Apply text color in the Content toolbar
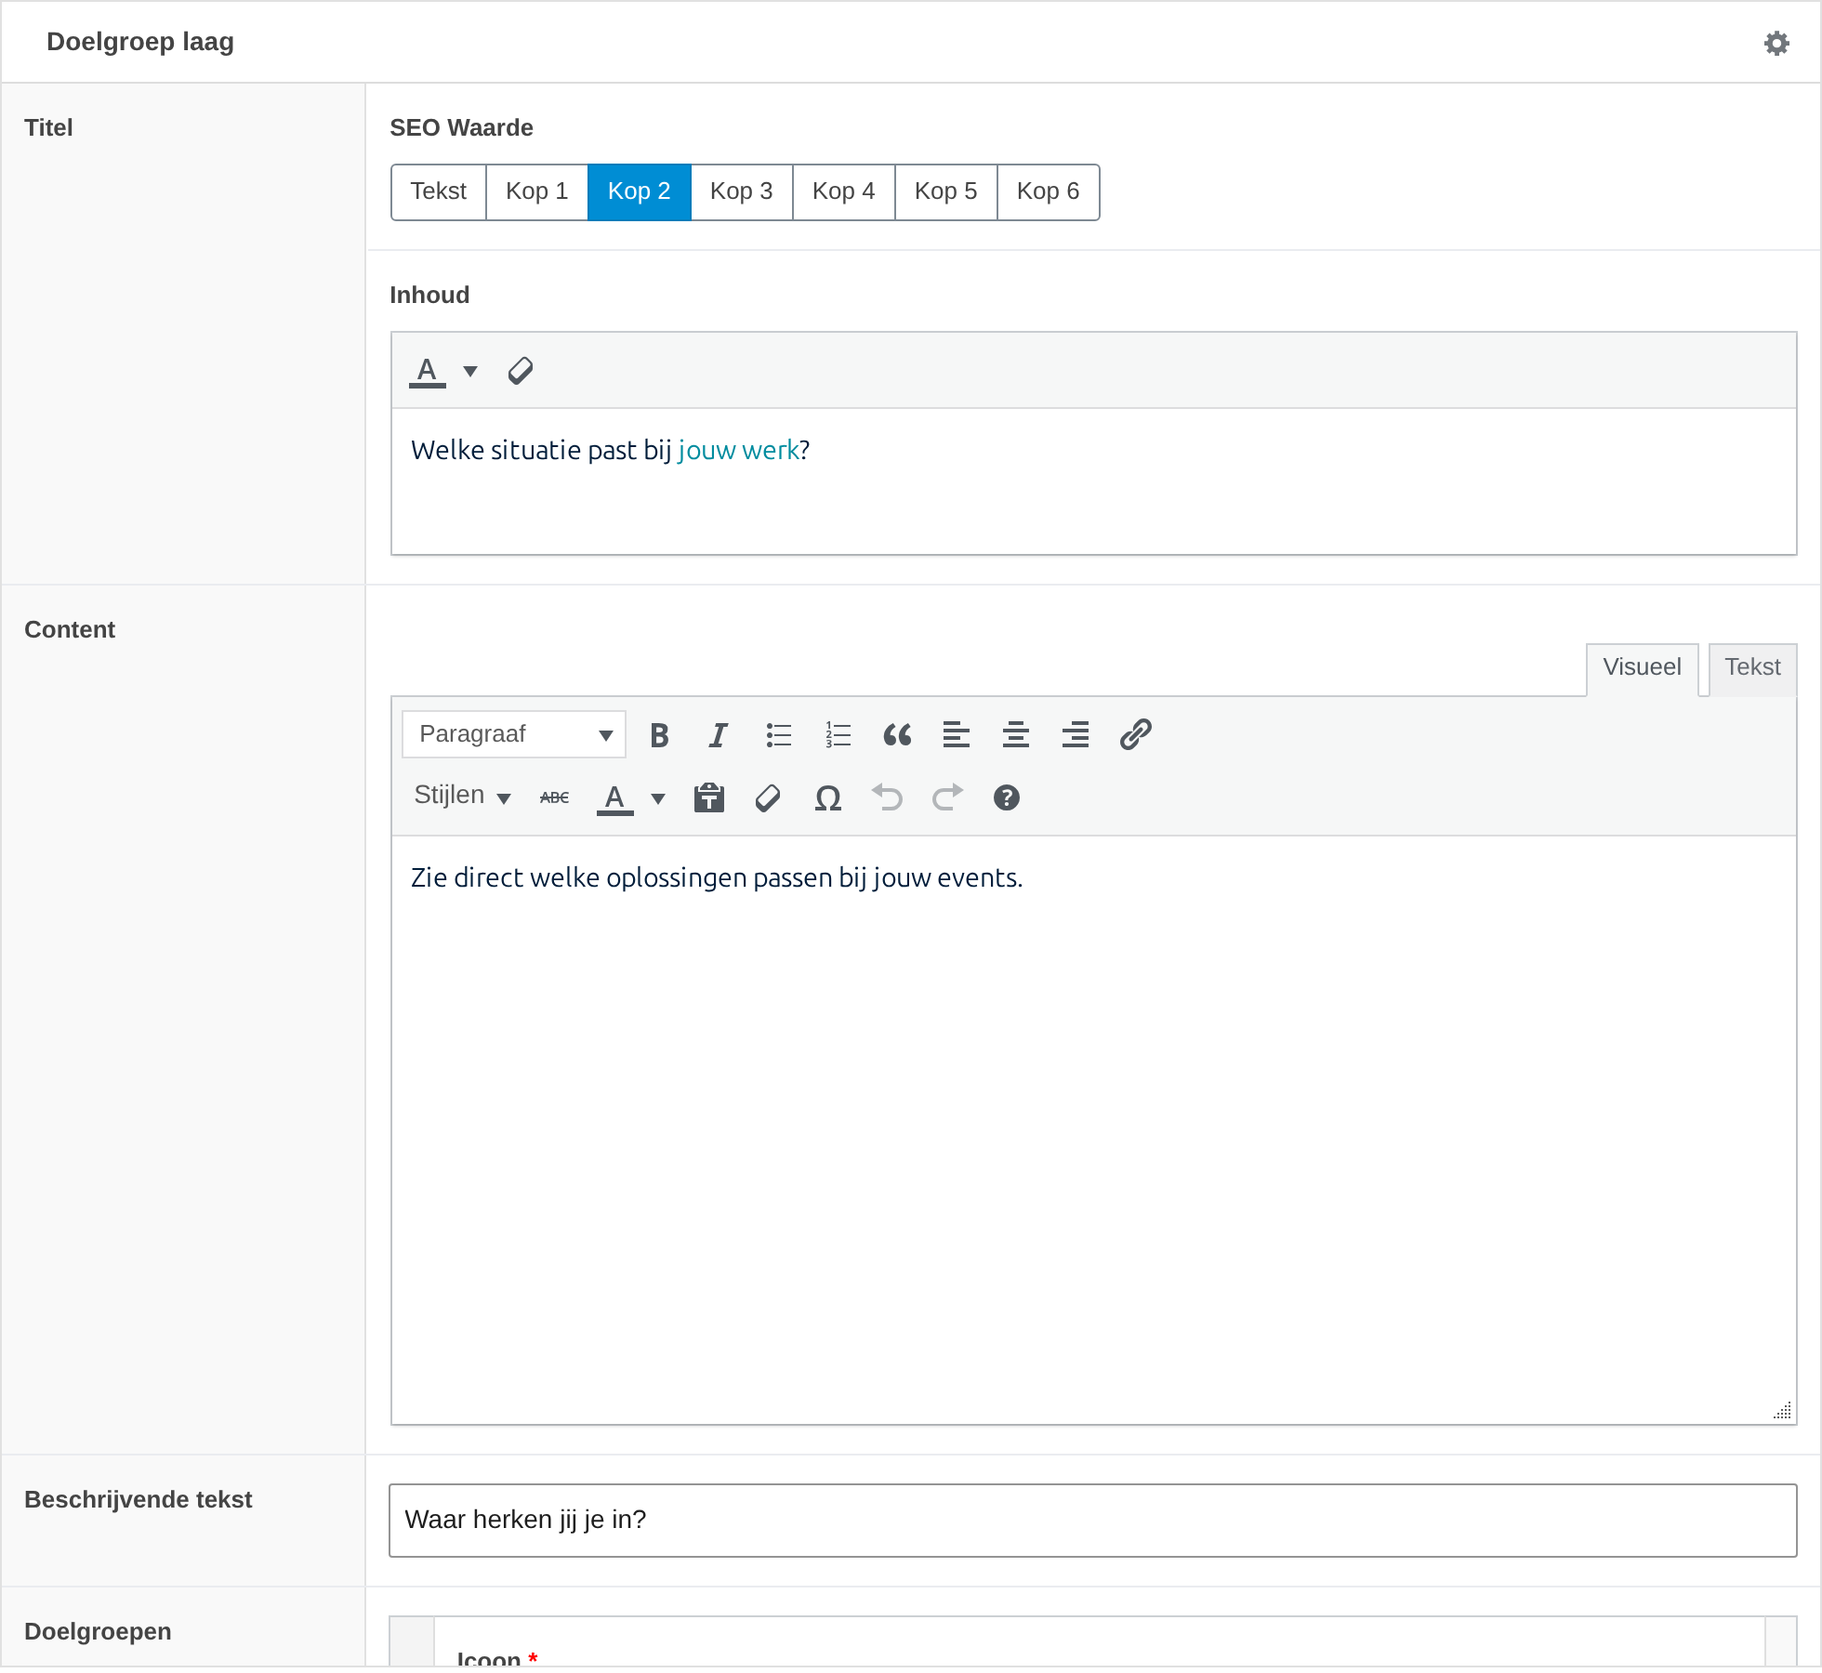1822x1673 pixels. tap(614, 798)
